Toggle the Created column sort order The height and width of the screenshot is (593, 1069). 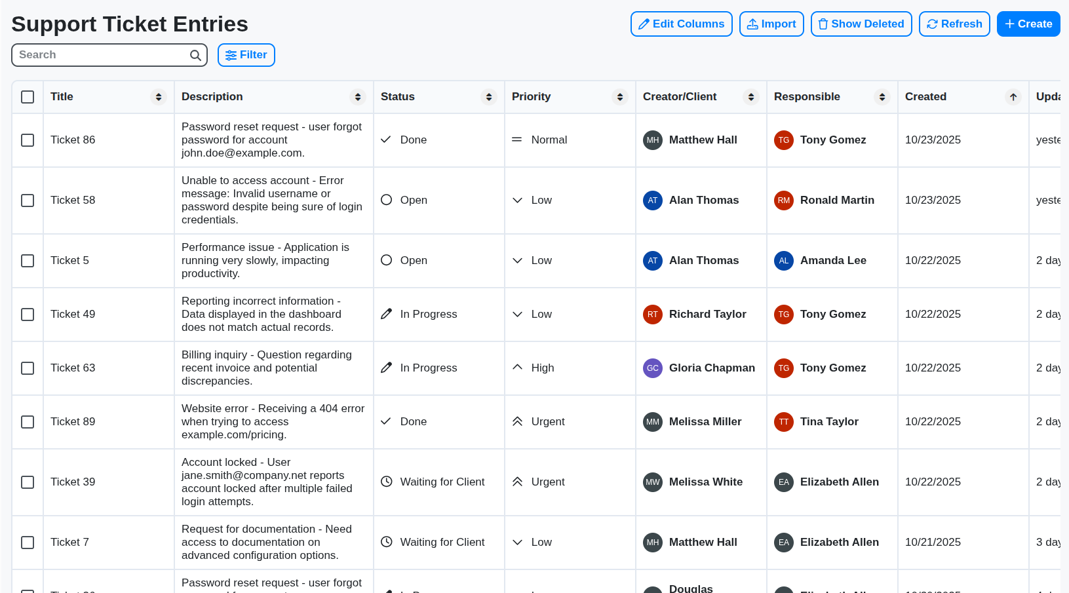pyautogui.click(x=1013, y=96)
